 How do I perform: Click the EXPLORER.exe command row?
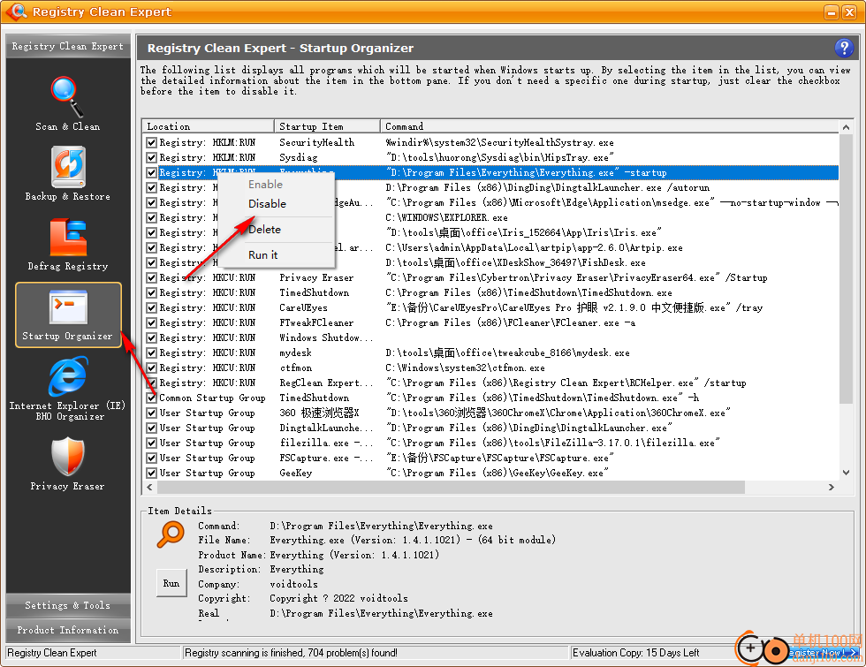(491, 217)
